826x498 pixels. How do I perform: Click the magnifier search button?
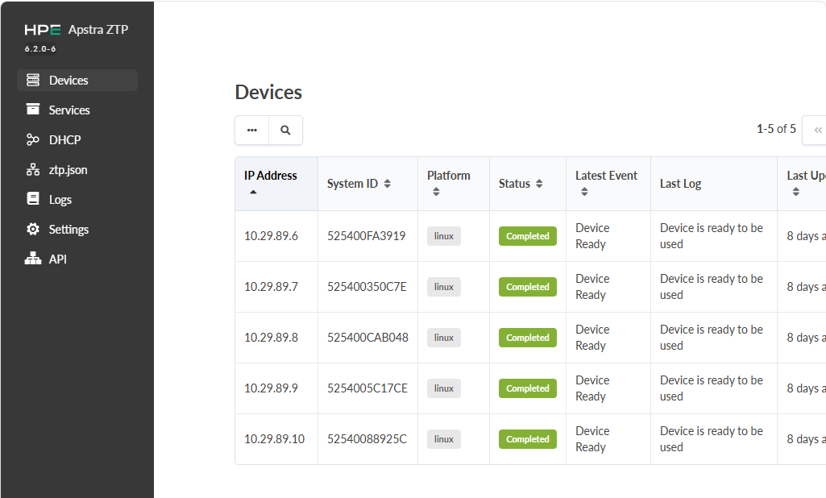[x=285, y=131]
